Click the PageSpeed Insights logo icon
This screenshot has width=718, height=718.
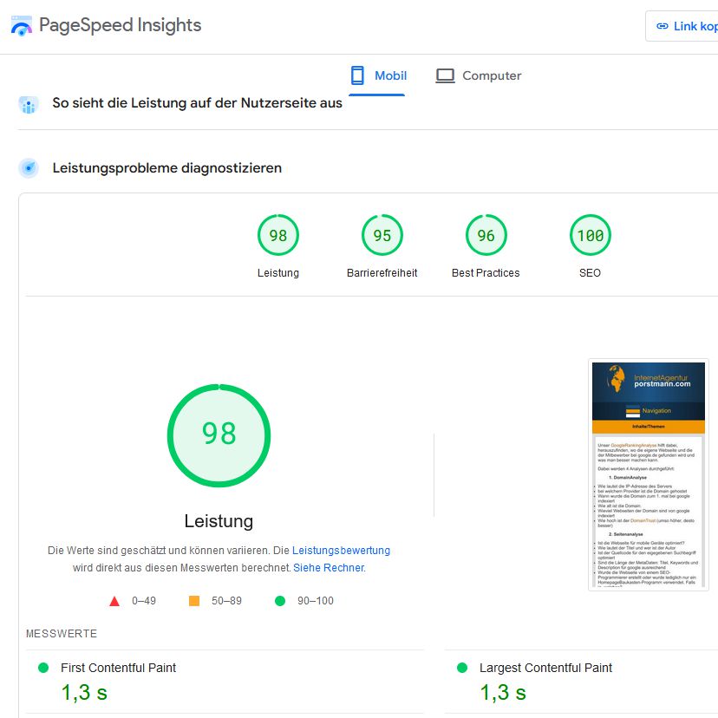pyautogui.click(x=21, y=26)
